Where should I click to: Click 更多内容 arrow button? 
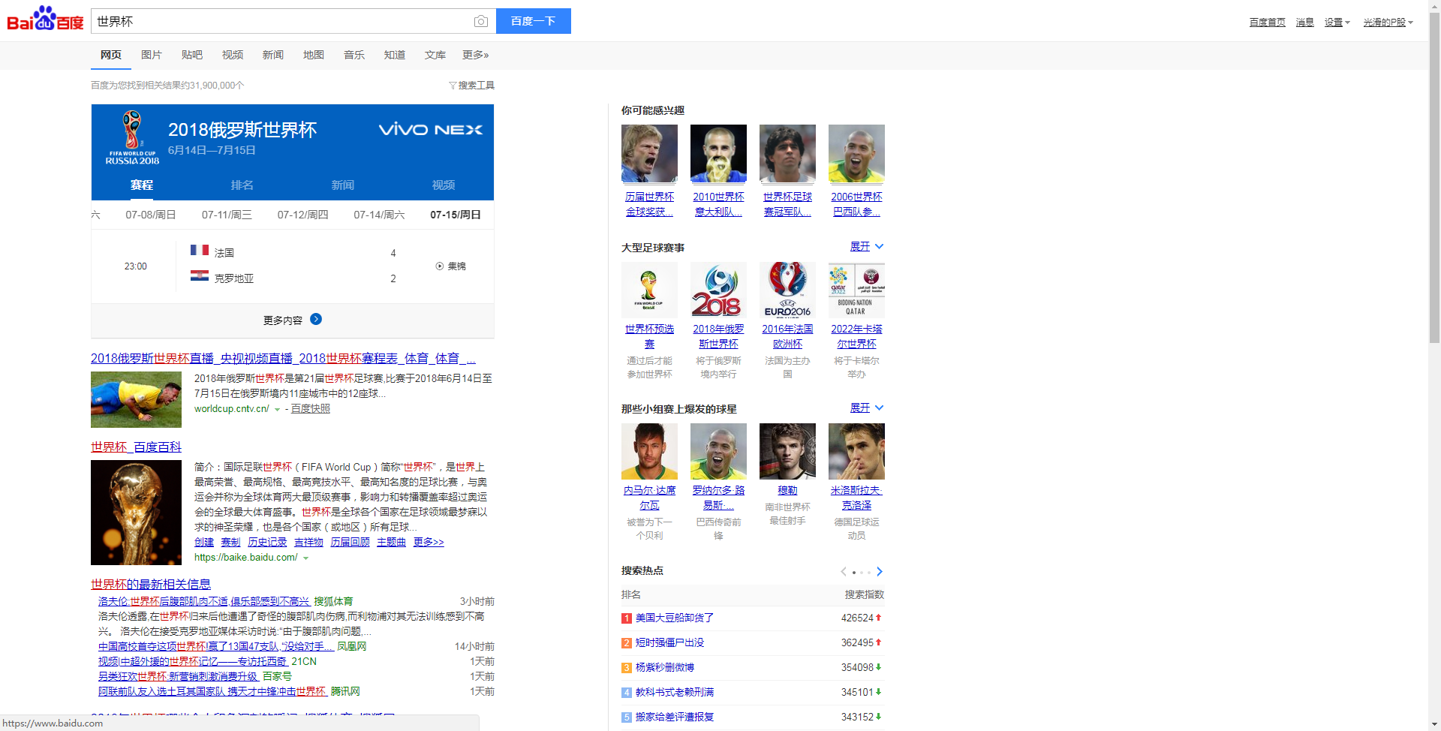coord(316,319)
